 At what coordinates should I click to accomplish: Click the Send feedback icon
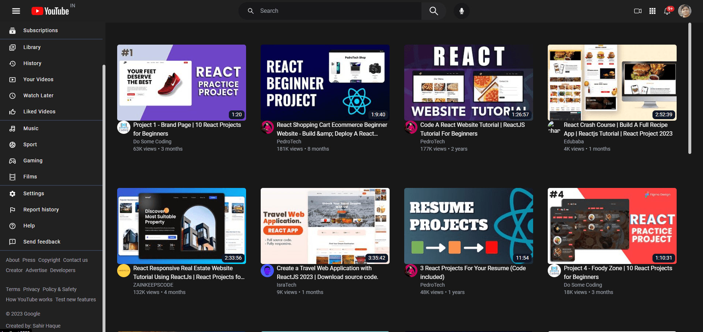(x=12, y=242)
